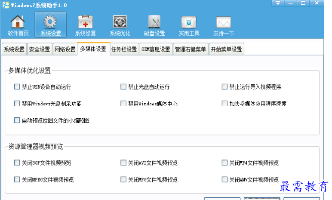This screenshot has height=200, width=332.
Task: Click the 多媒体优化设置 group title
Action: (x=30, y=71)
